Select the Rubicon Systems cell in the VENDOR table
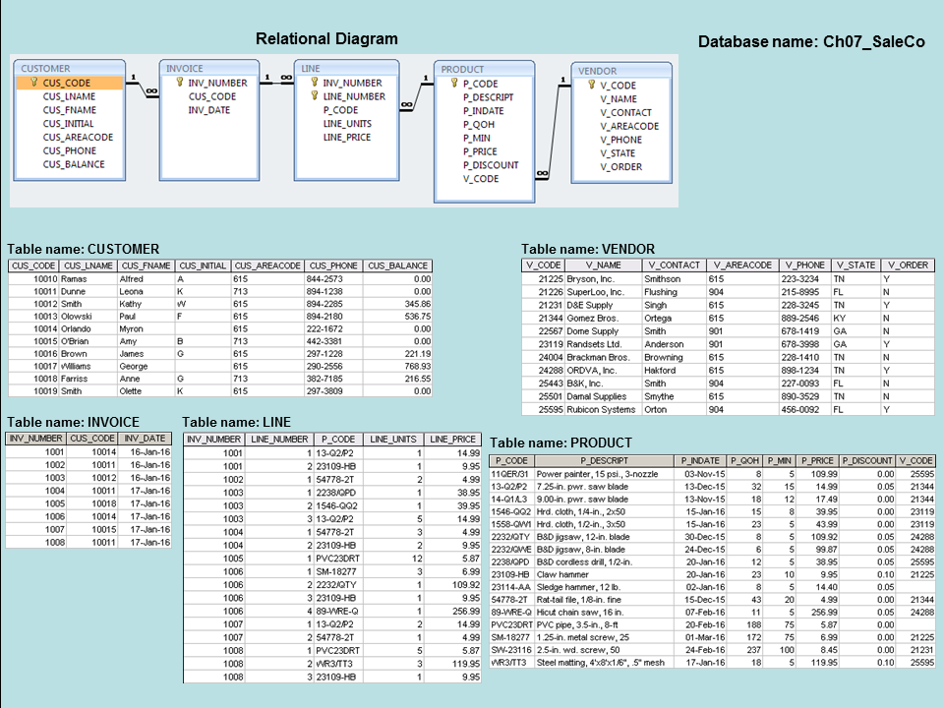The height and width of the screenshot is (708, 944). point(604,409)
